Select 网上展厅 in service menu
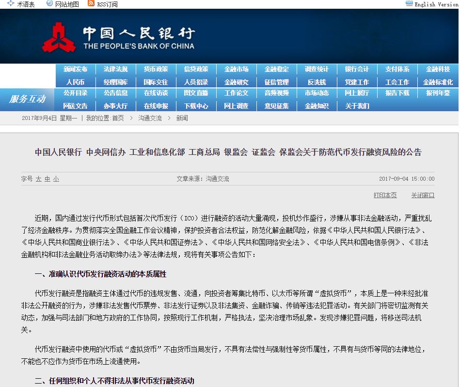Screen dimensions: 460x387 coord(357,93)
